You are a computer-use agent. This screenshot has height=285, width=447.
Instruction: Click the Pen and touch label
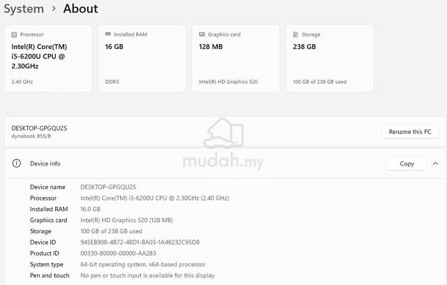(x=50, y=276)
